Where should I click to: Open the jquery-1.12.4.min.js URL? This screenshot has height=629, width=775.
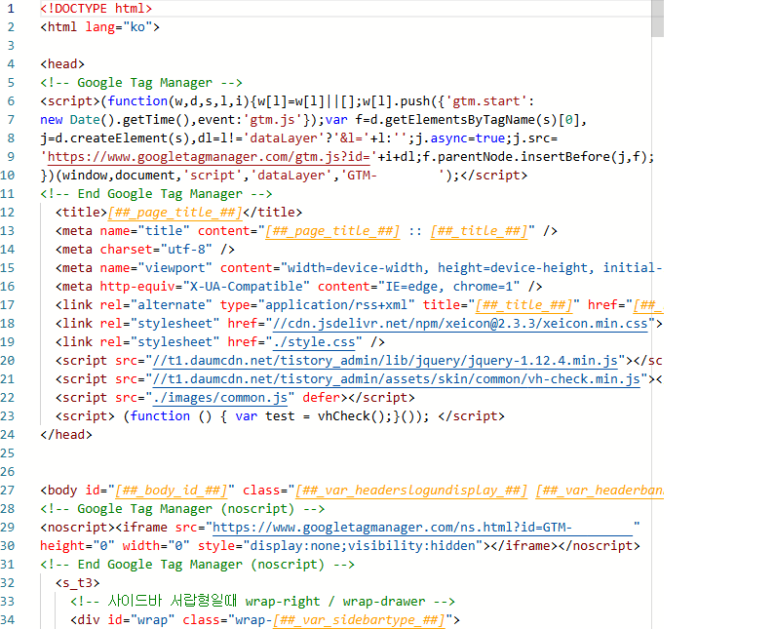point(385,361)
